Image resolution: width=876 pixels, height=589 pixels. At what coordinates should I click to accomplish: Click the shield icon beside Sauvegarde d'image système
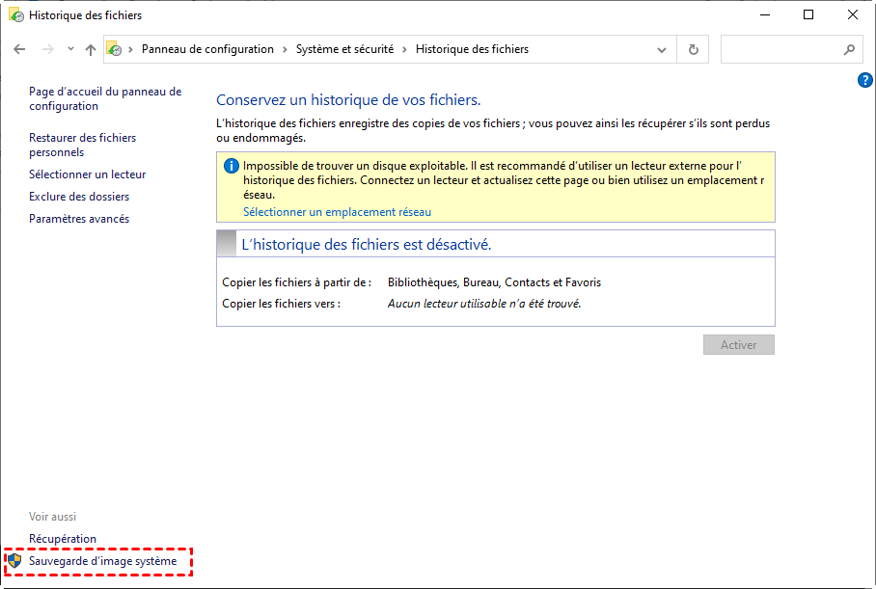(14, 560)
